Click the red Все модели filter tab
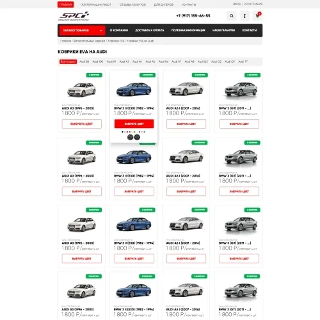 68,61
